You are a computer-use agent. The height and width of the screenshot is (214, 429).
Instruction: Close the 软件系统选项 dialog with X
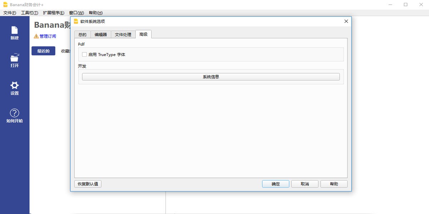[346, 21]
